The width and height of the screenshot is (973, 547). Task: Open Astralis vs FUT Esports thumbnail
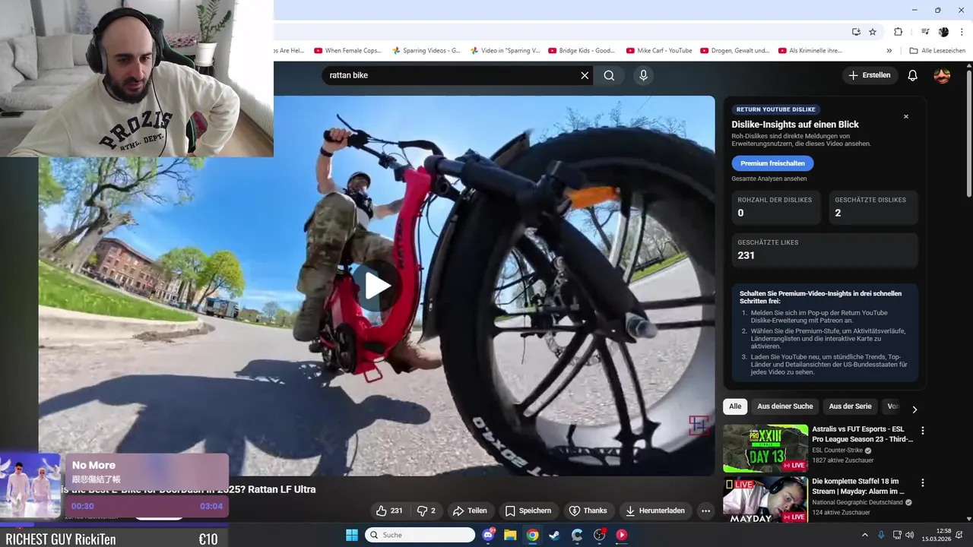765,448
